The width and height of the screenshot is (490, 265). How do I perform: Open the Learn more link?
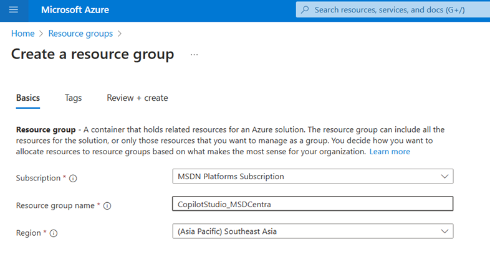(390, 152)
